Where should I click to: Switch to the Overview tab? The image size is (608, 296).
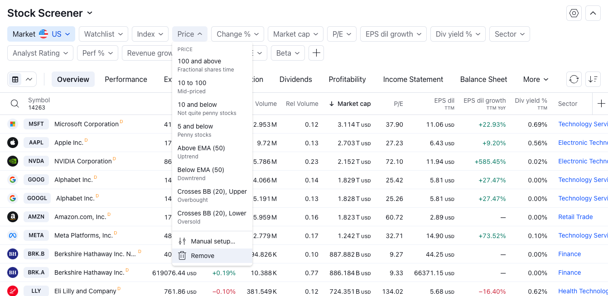[x=73, y=79]
